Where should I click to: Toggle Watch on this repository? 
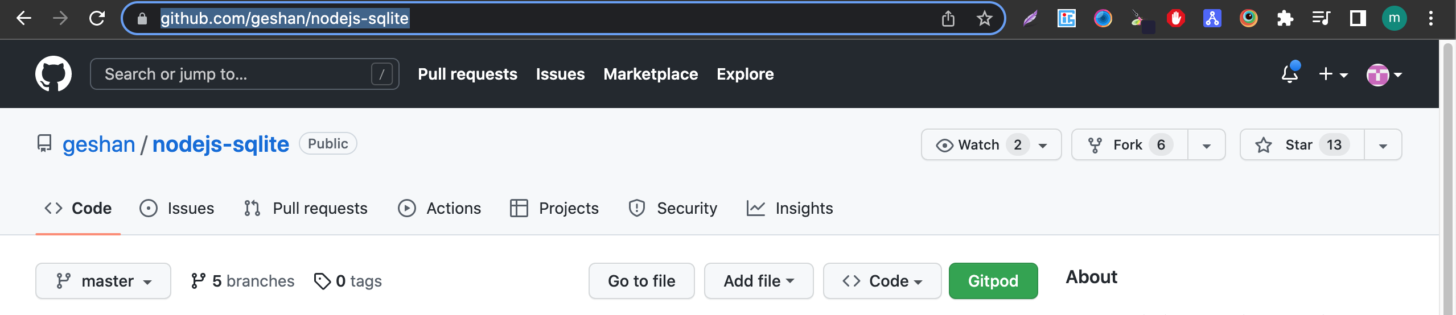[991, 145]
